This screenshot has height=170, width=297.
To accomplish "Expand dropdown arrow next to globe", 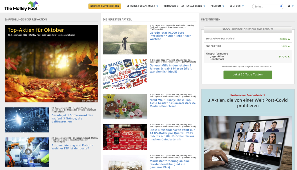I will 292,6.
